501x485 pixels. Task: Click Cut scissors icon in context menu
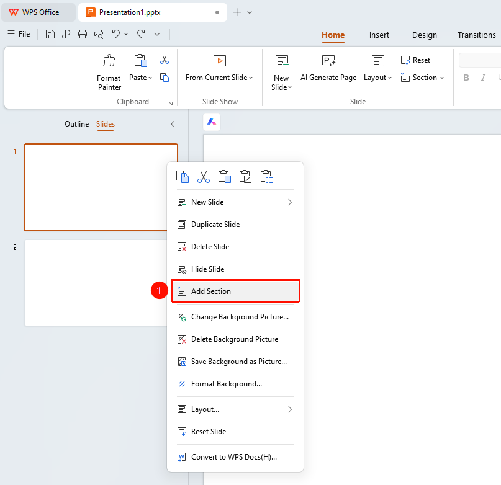point(204,177)
